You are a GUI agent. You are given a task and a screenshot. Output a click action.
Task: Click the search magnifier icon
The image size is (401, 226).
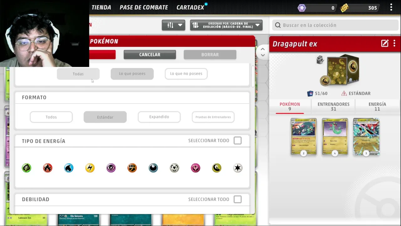278,25
